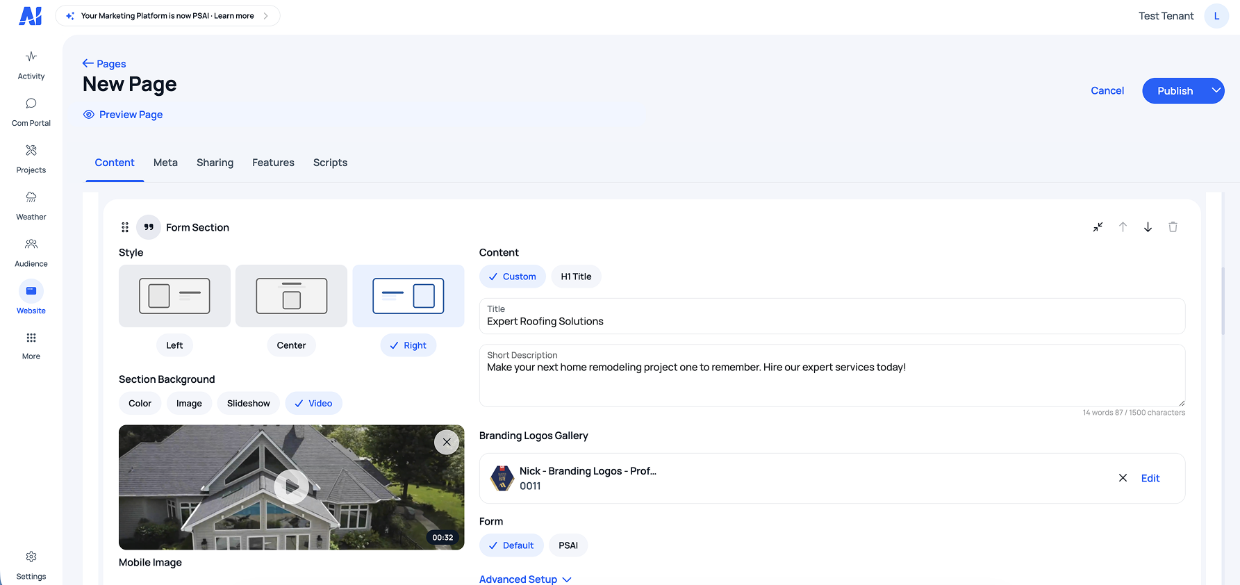The height and width of the screenshot is (585, 1240).
Task: Remove the background video with X
Action: [447, 442]
